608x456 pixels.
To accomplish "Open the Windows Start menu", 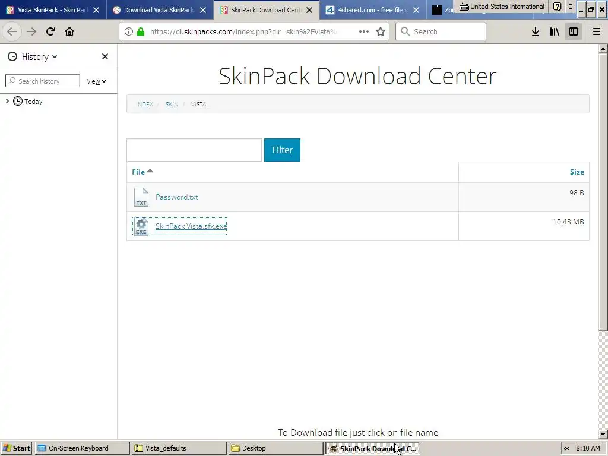I will [16, 448].
